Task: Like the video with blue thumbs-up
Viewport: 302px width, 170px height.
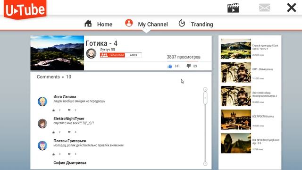Action: [170, 66]
